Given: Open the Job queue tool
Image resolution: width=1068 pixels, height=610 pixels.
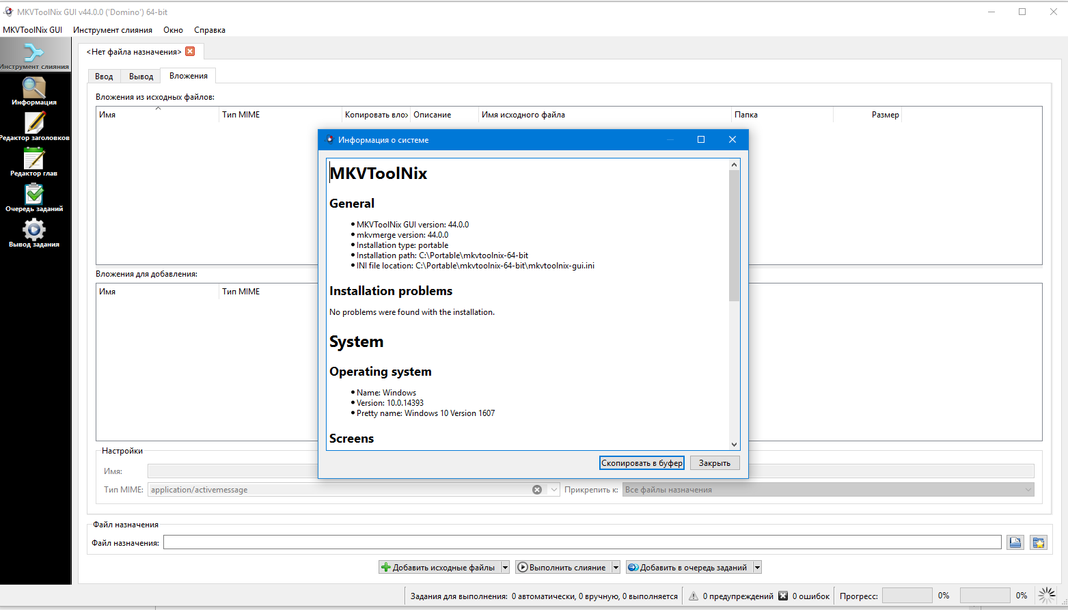Looking at the screenshot, I should tap(34, 197).
